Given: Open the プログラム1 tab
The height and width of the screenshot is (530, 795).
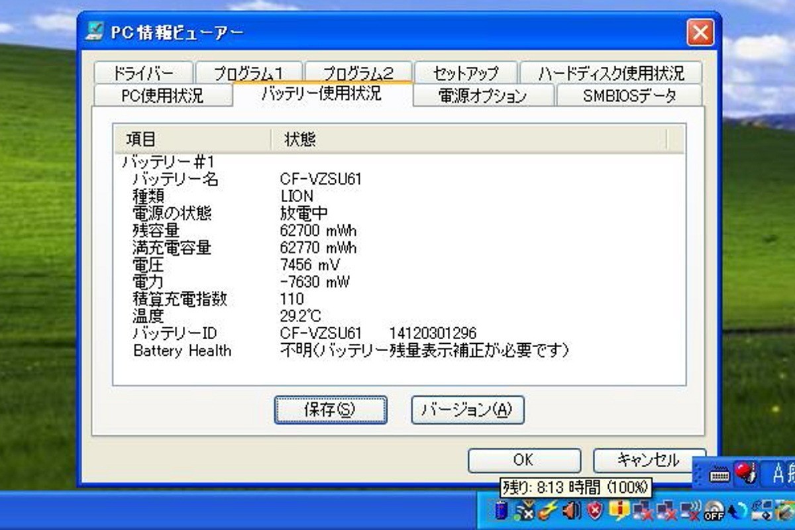Looking at the screenshot, I should click(248, 73).
